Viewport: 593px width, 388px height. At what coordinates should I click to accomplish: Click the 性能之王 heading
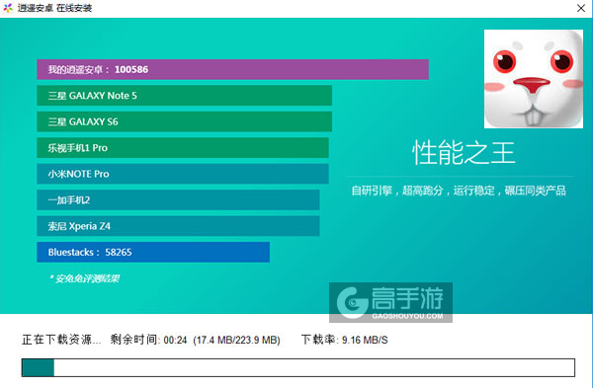click(x=464, y=153)
